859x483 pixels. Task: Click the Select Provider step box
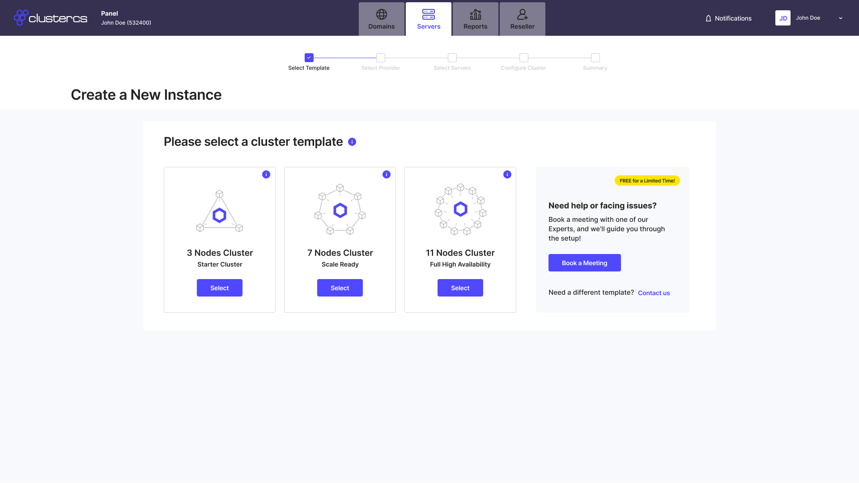pyautogui.click(x=381, y=58)
